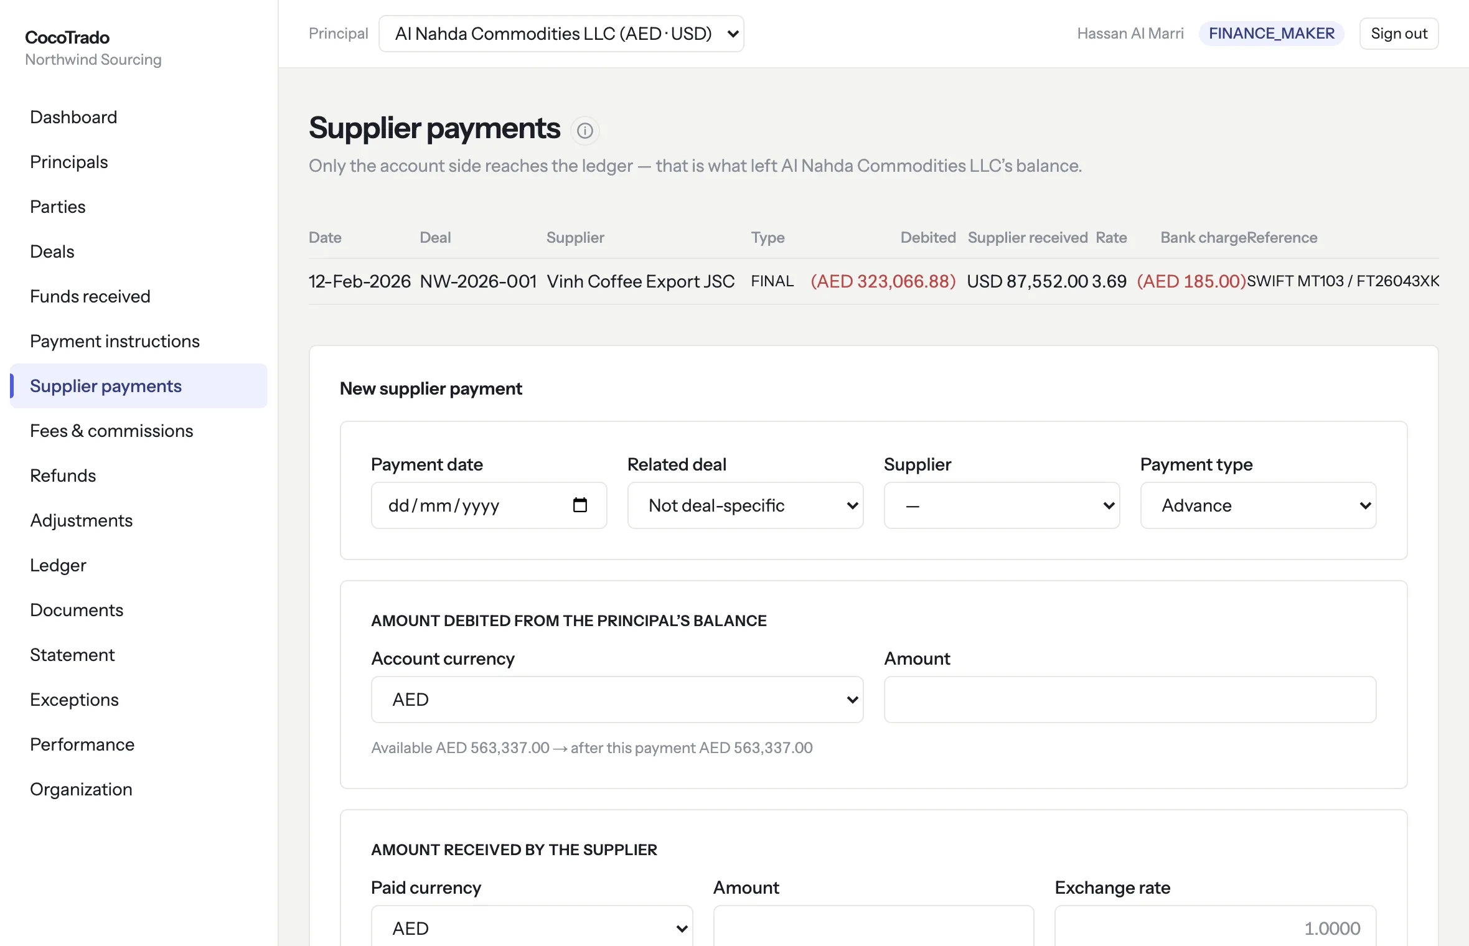Click the rate value 3.69

(x=1109, y=281)
